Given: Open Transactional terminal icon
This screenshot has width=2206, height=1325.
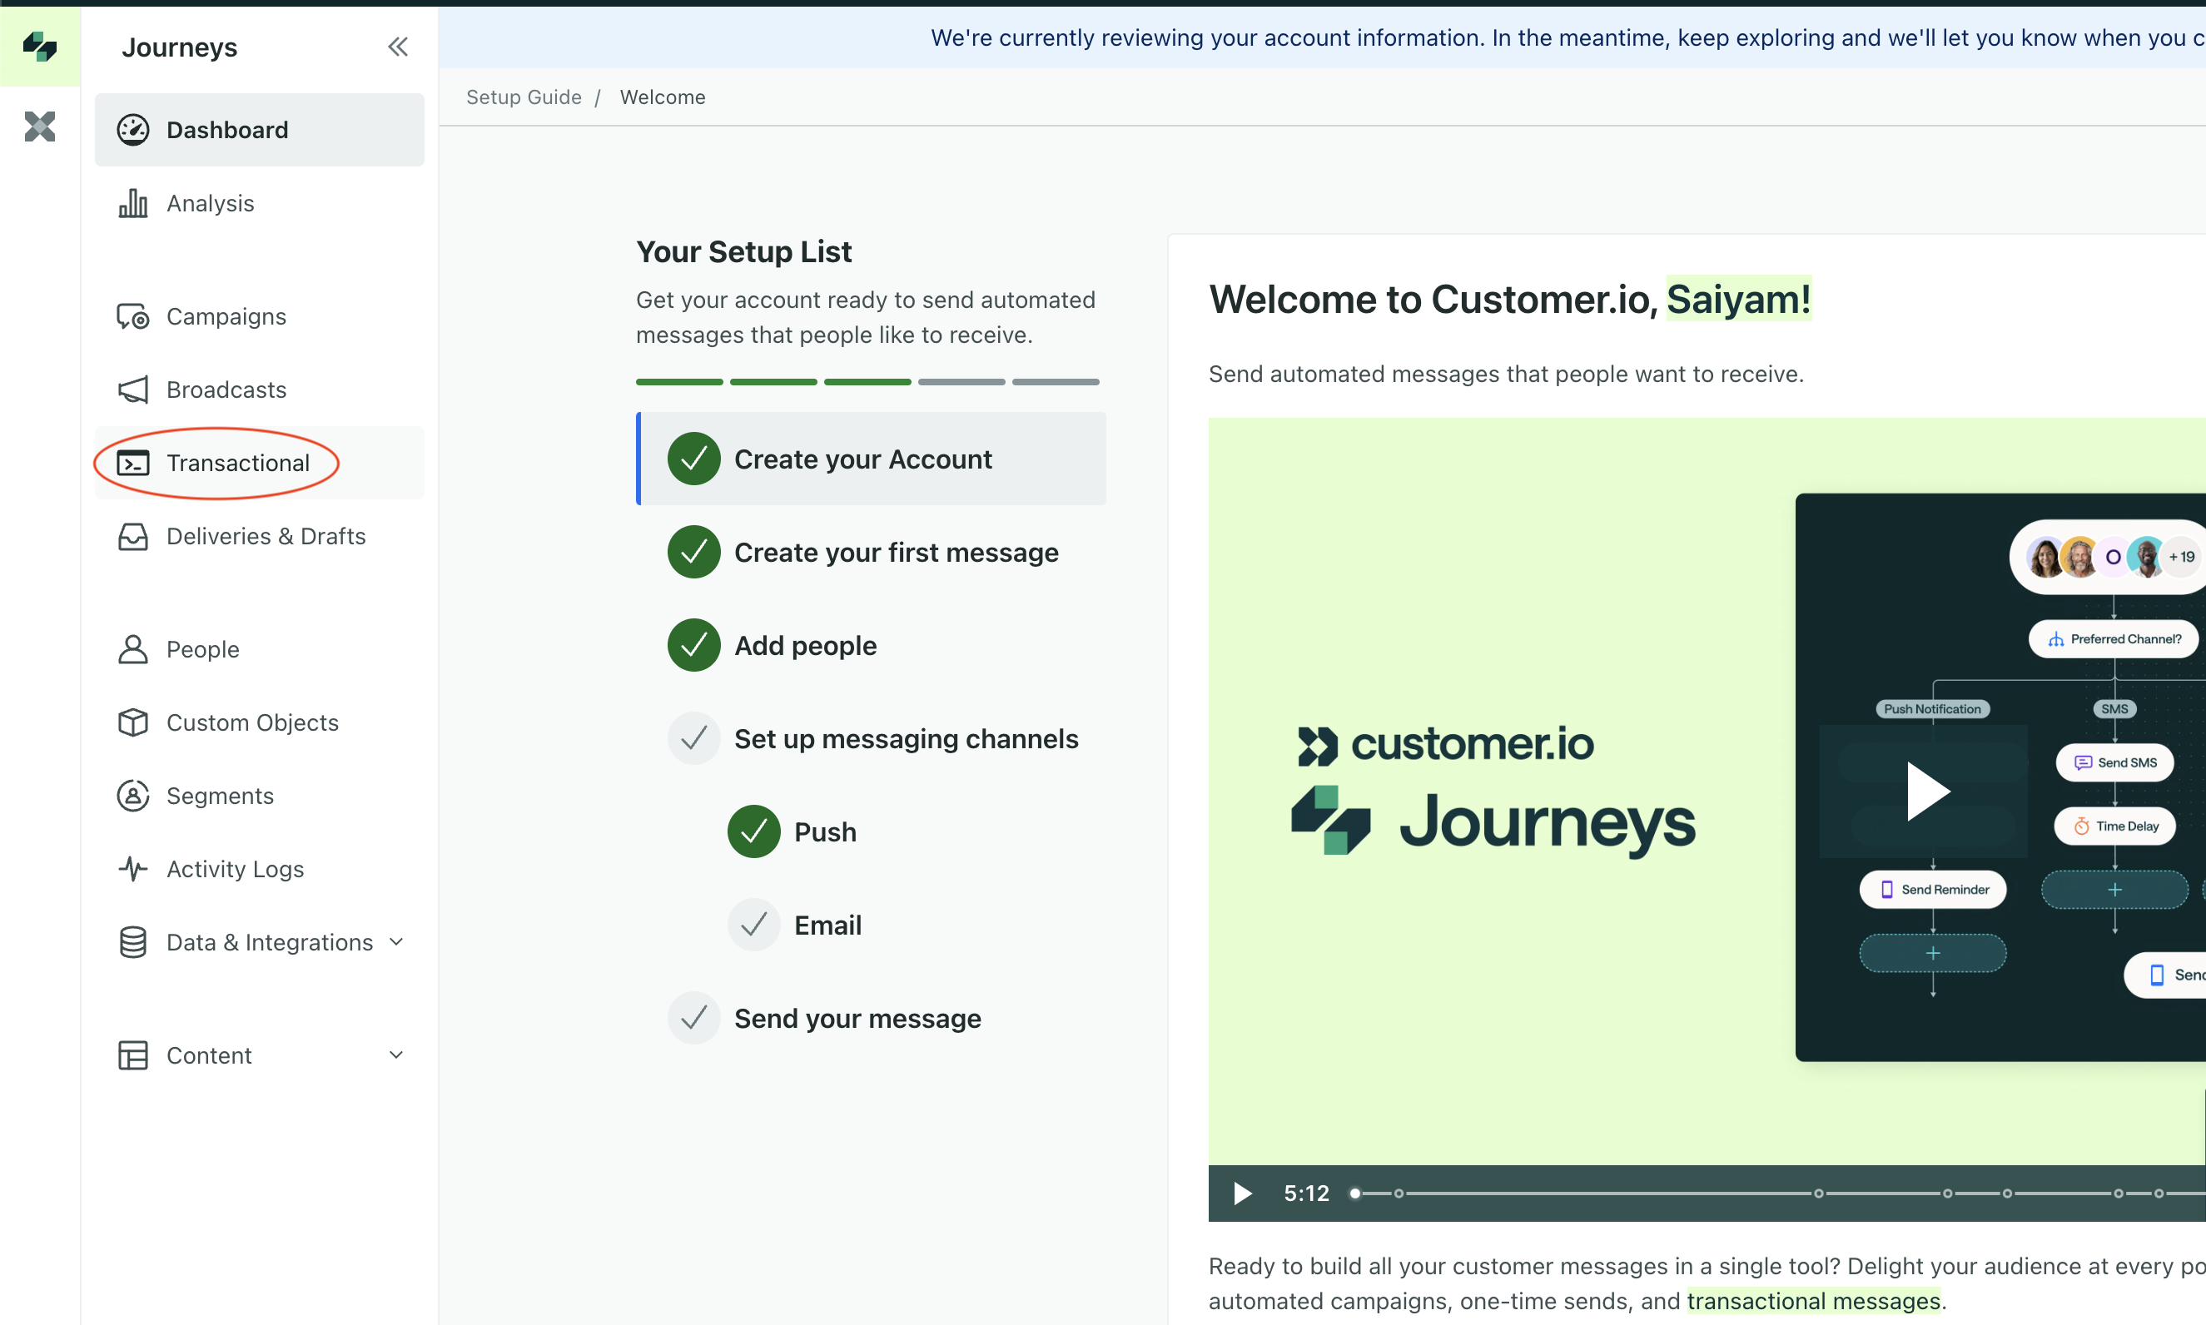Looking at the screenshot, I should coord(132,464).
